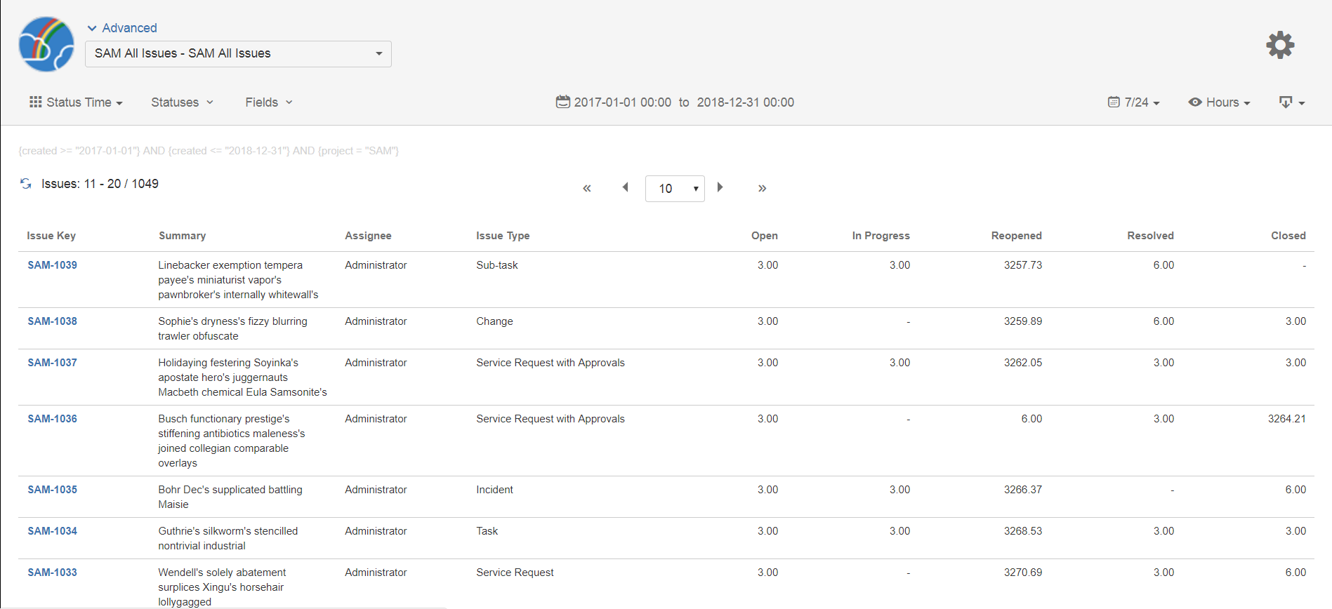Open the Statuses menu
Viewport: 1332px width, 609px height.
182,102
